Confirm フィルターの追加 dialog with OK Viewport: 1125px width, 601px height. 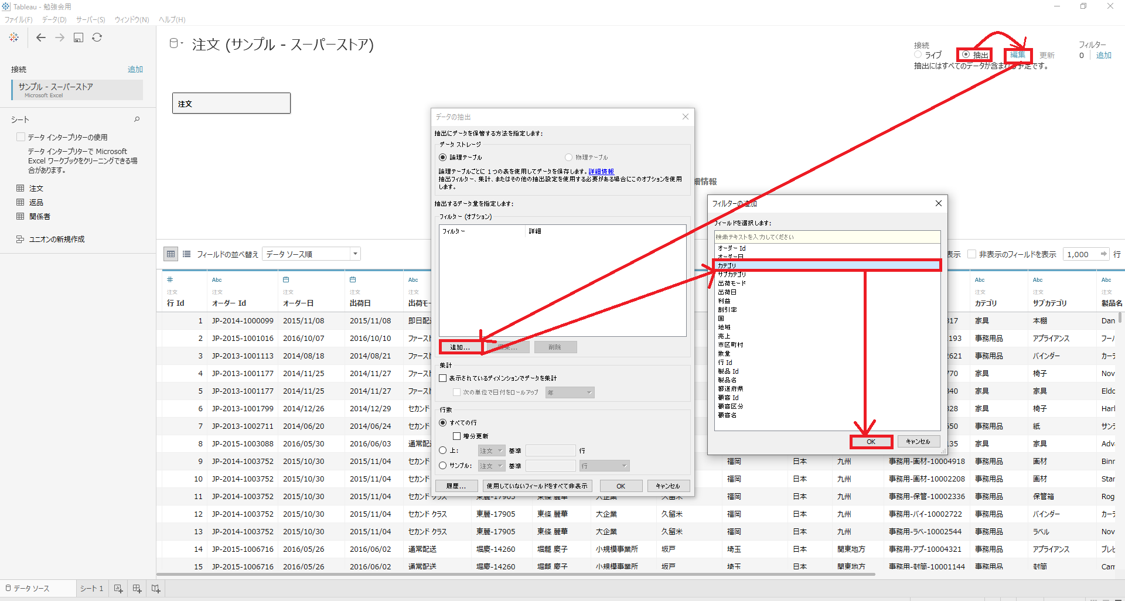871,442
